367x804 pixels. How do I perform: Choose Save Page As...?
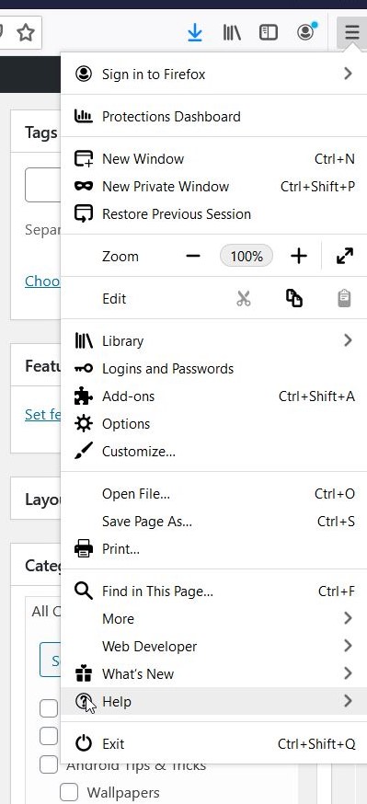coord(213,522)
